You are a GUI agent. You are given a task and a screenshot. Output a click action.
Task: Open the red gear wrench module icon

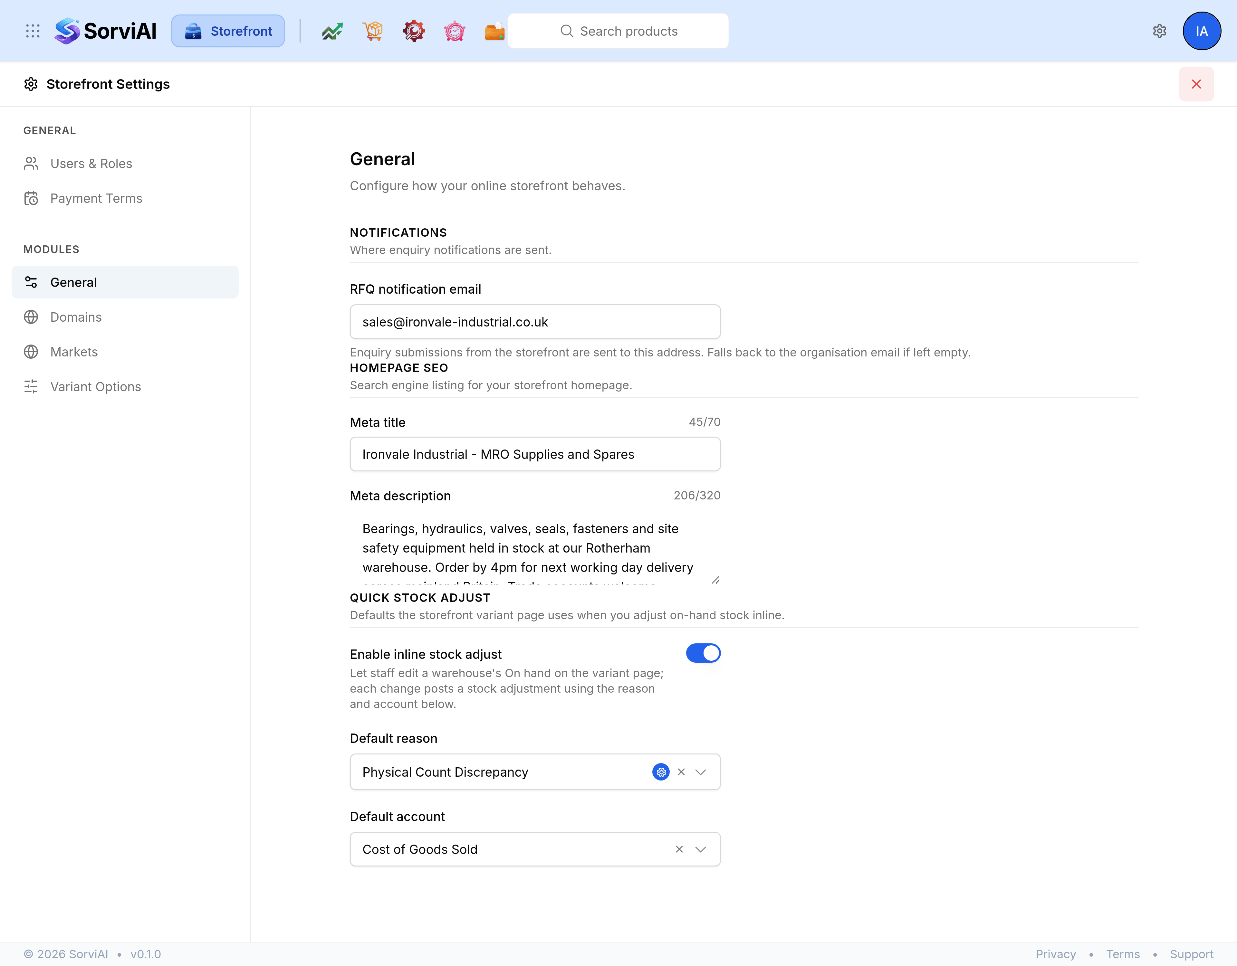414,31
